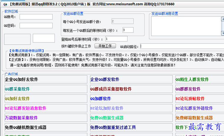The image size is (224, 136).
Task: Click the small white box beside the blank box
Action: (44, 38)
